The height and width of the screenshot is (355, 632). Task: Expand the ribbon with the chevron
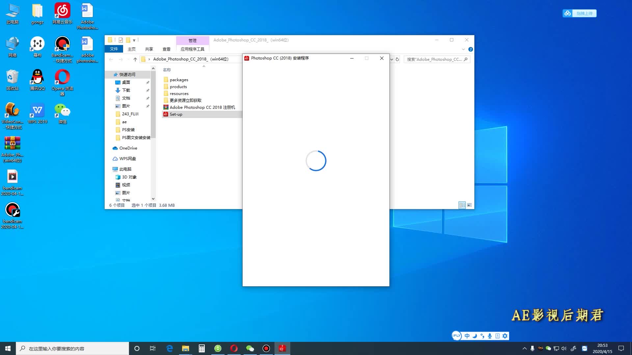point(463,49)
